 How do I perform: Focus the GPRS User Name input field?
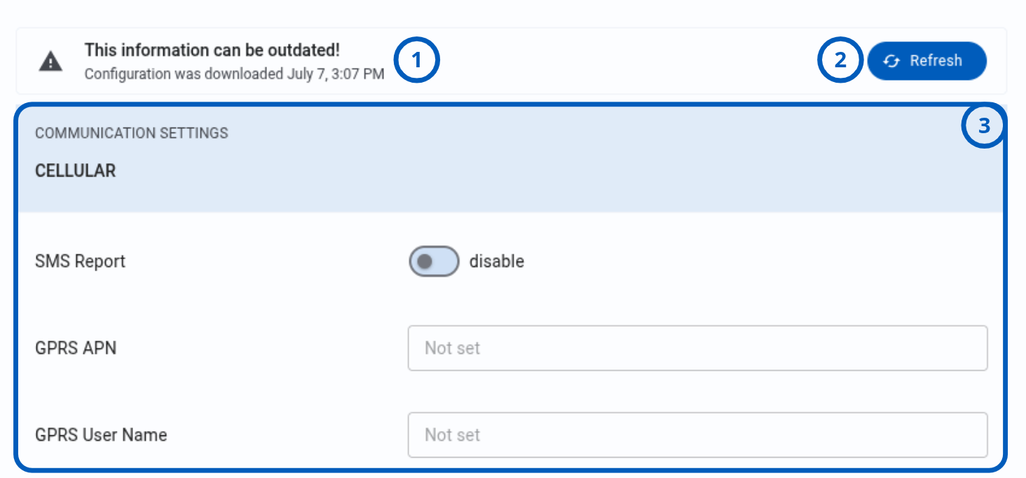[x=697, y=435]
